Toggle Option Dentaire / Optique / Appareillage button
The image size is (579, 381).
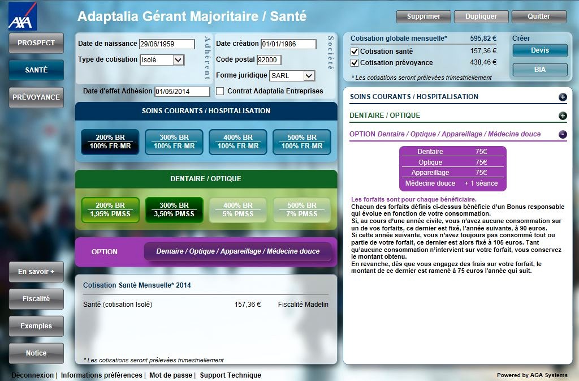point(238,252)
